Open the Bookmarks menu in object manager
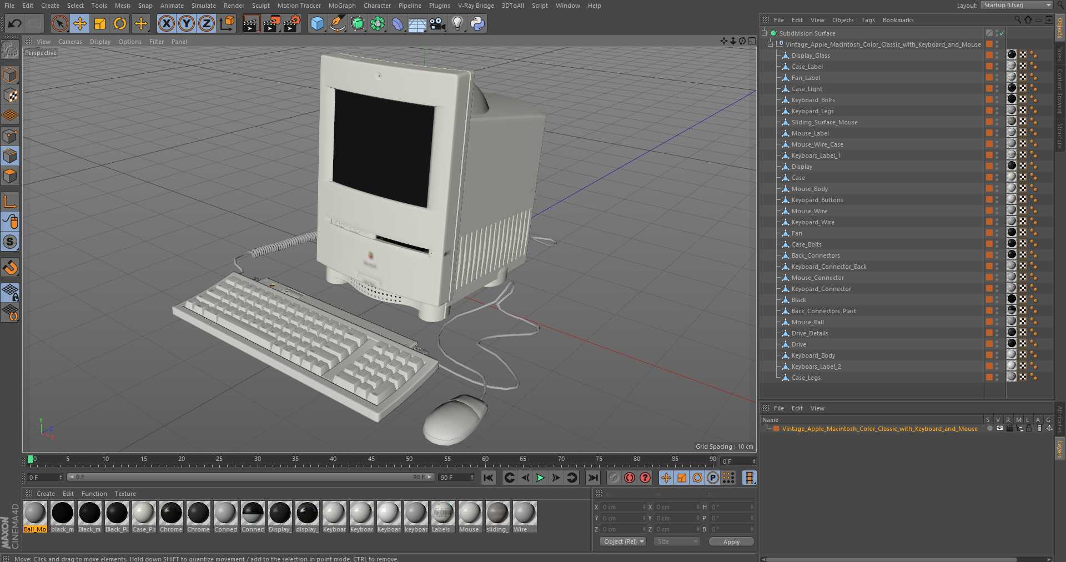 pos(898,20)
